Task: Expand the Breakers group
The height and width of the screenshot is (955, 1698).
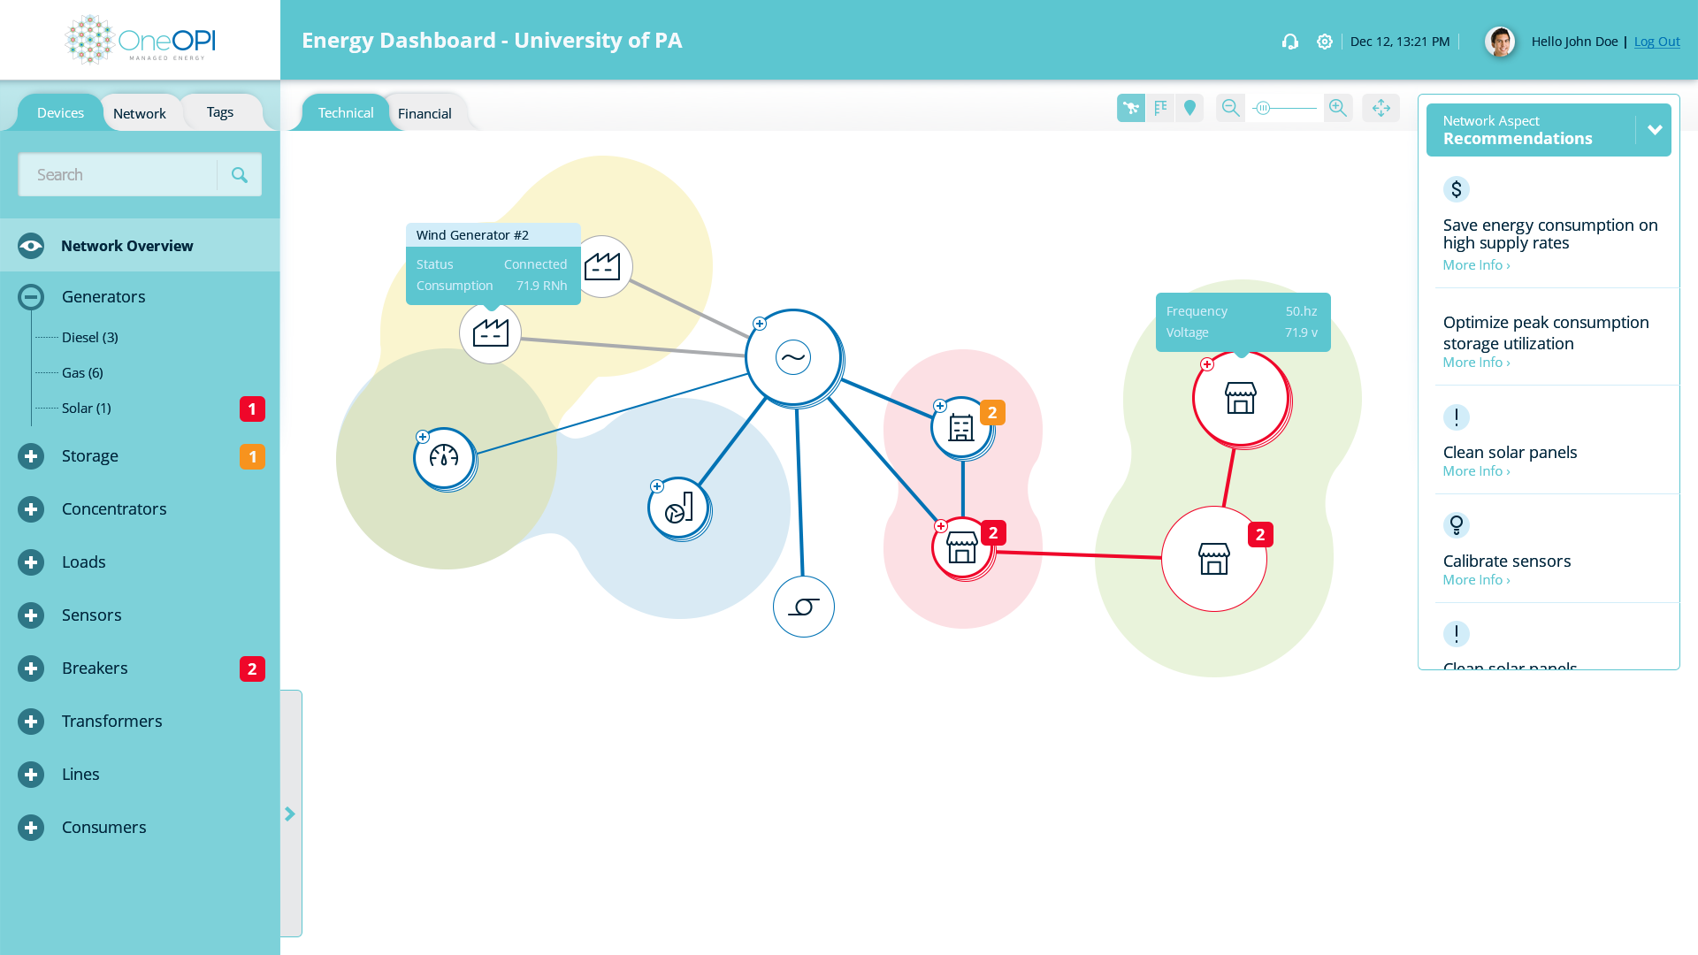Action: 31,668
